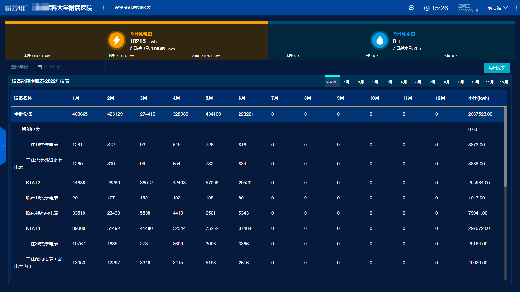The width and height of the screenshot is (520, 292).
Task: Open the 选择年份 year picker field
Action: [70, 67]
